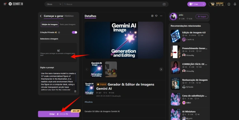
Task: Click the Criar generate button
Action: pyautogui.click(x=59, y=114)
